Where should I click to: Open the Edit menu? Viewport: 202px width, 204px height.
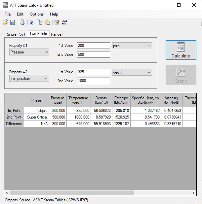tap(20, 14)
